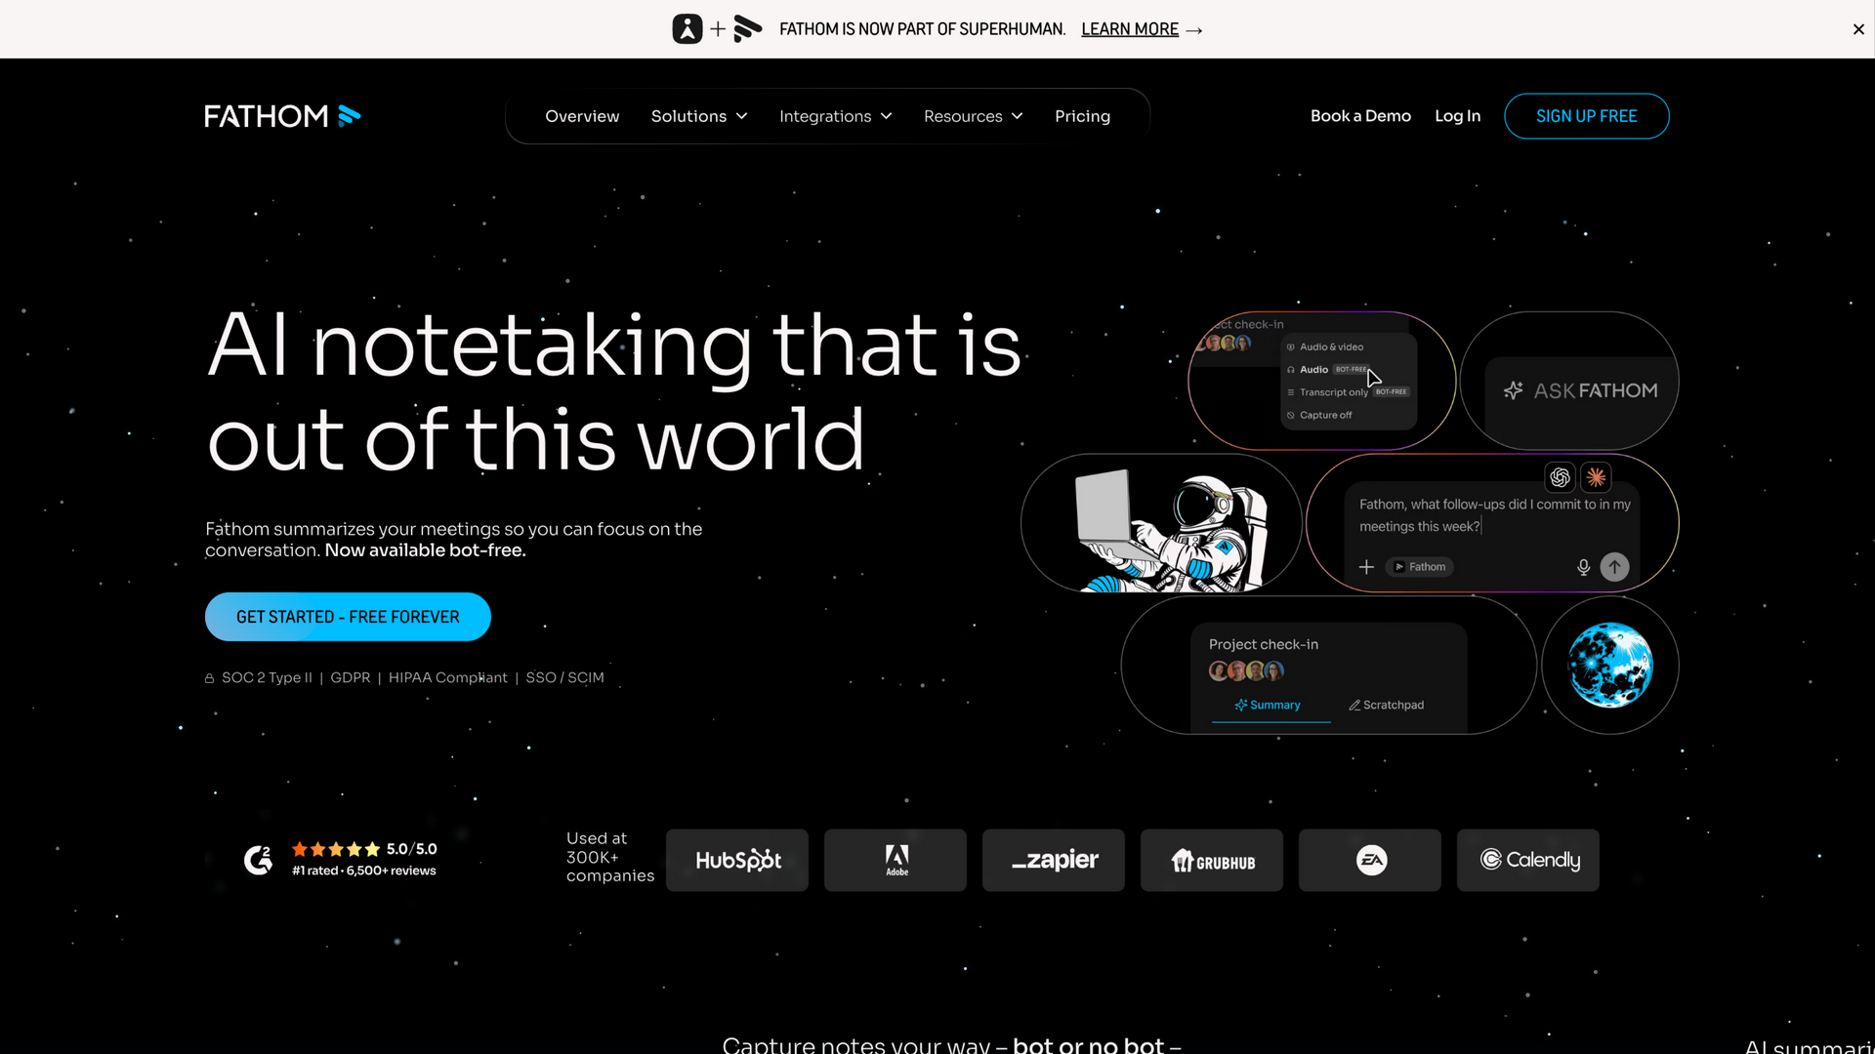
Task: Expand the Integrations dropdown menu
Action: click(x=836, y=116)
